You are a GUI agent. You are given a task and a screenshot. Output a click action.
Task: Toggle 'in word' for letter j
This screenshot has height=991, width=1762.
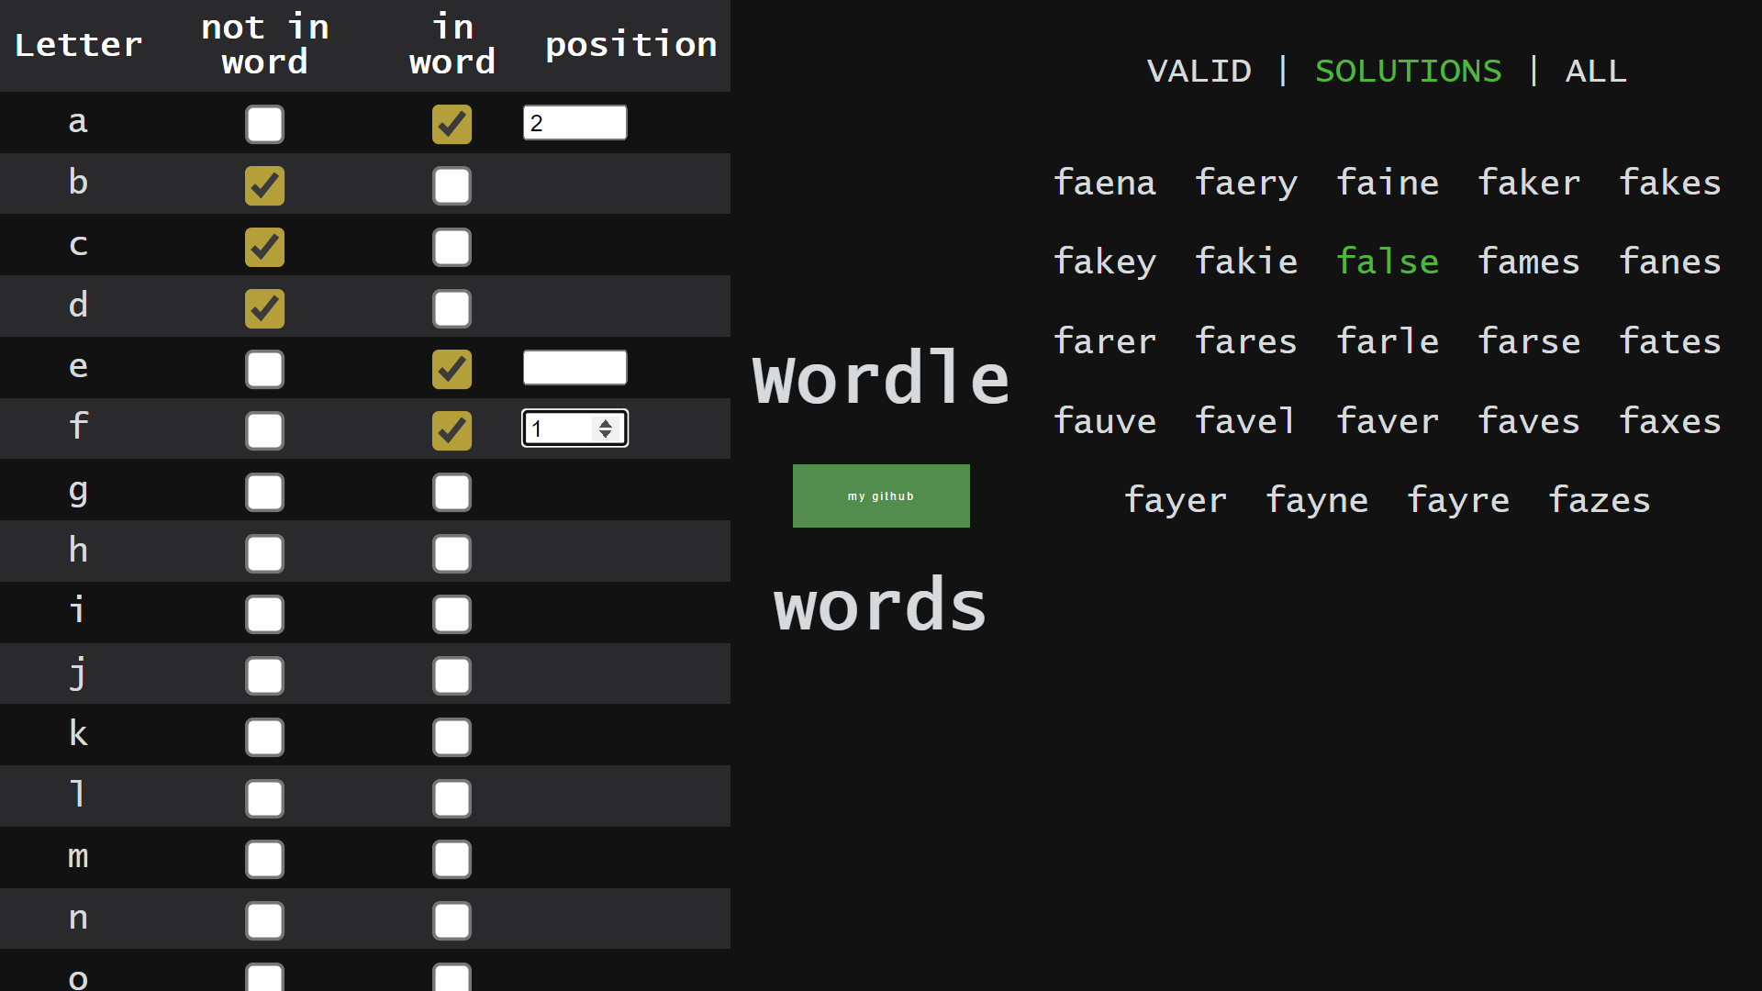[x=452, y=675]
